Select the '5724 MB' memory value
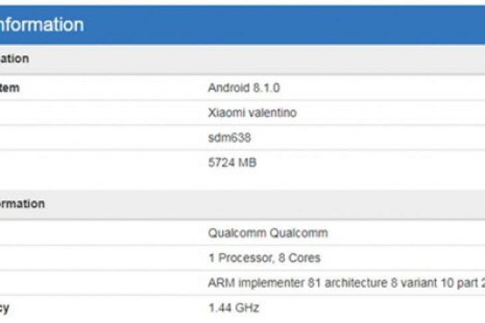Viewport: 485px width, 323px height. pos(232,162)
